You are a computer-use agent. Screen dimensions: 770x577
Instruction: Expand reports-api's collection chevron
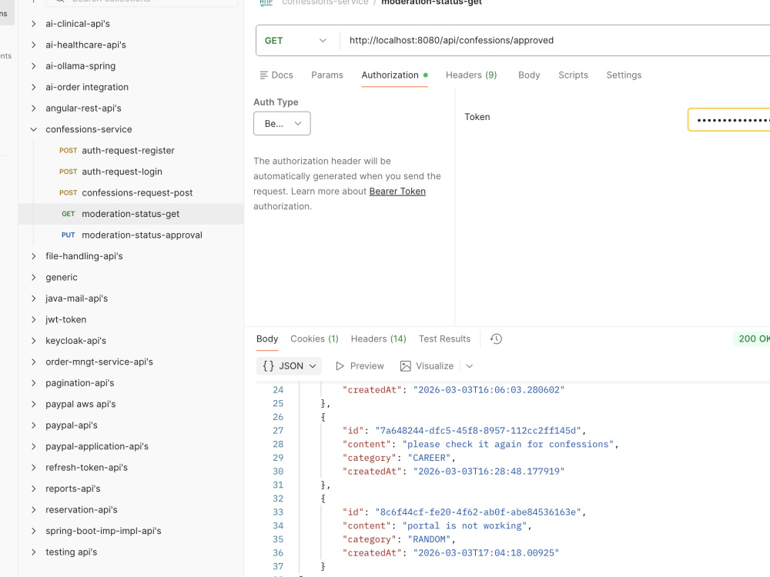click(x=33, y=489)
